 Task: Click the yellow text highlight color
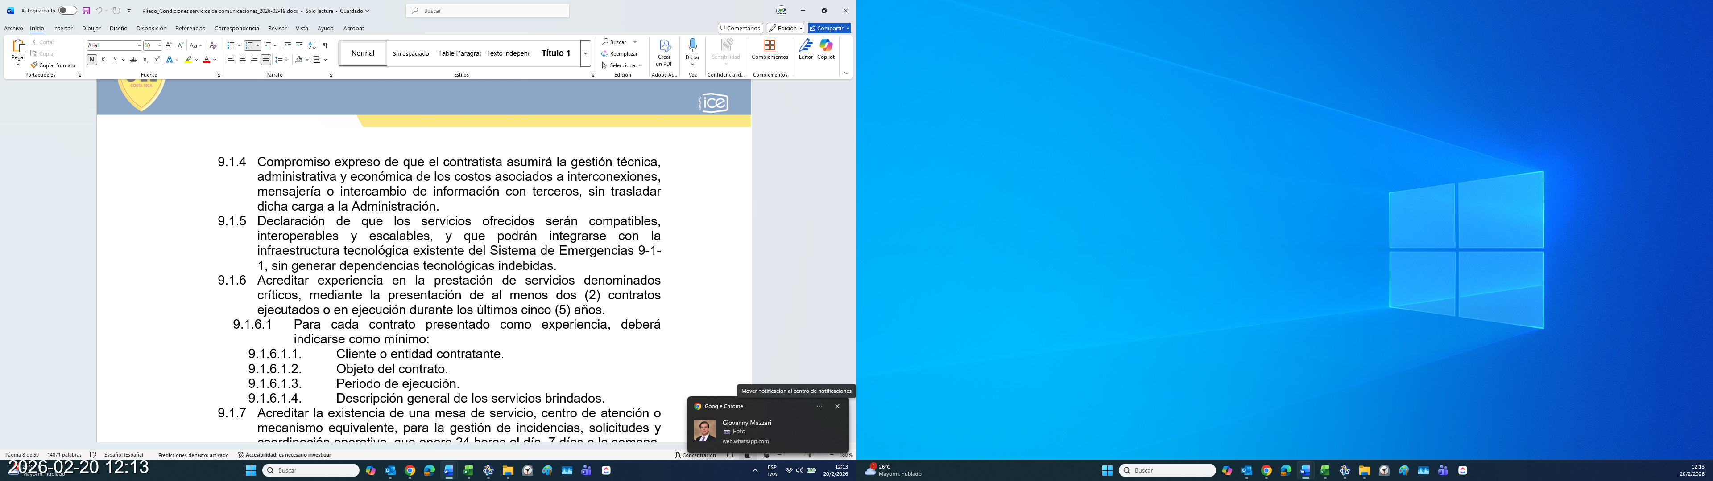coord(189,60)
